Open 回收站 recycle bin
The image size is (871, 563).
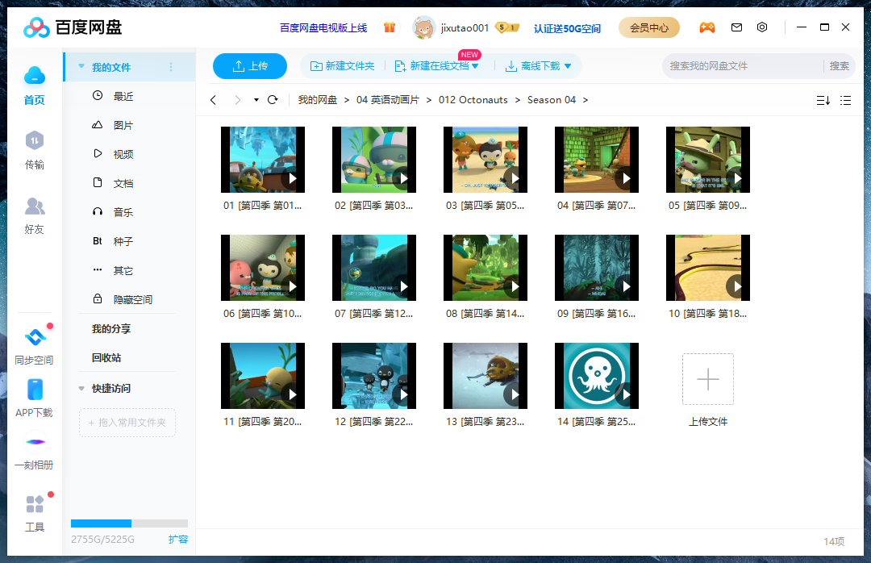point(106,357)
